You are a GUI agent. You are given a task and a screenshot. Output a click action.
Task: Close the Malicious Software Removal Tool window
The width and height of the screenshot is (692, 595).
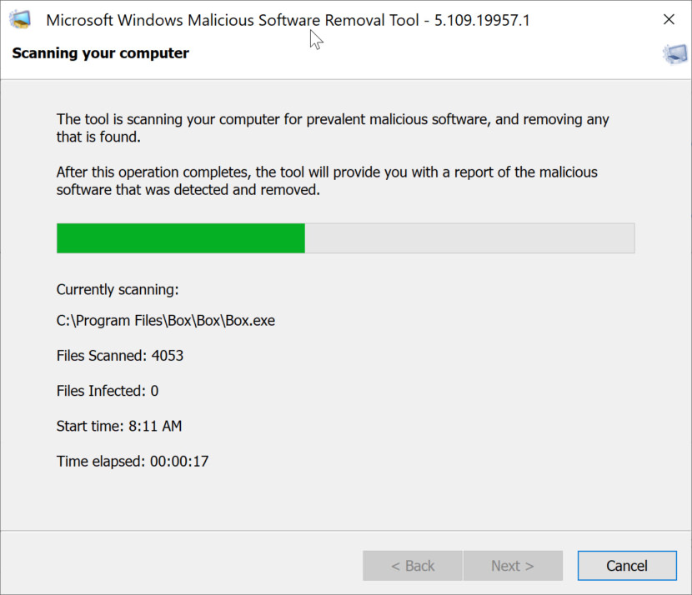[669, 19]
